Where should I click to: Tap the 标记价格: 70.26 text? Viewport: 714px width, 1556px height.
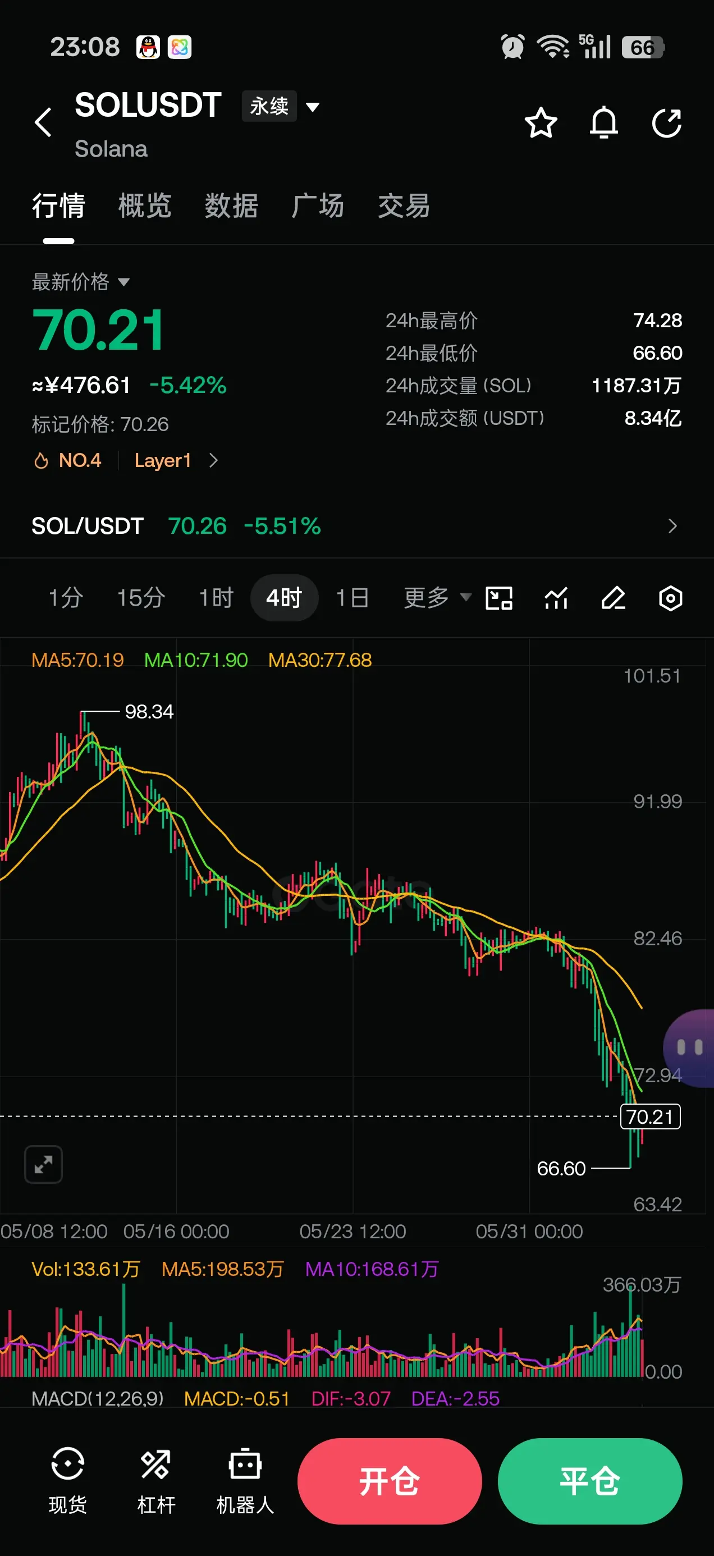[x=100, y=424]
